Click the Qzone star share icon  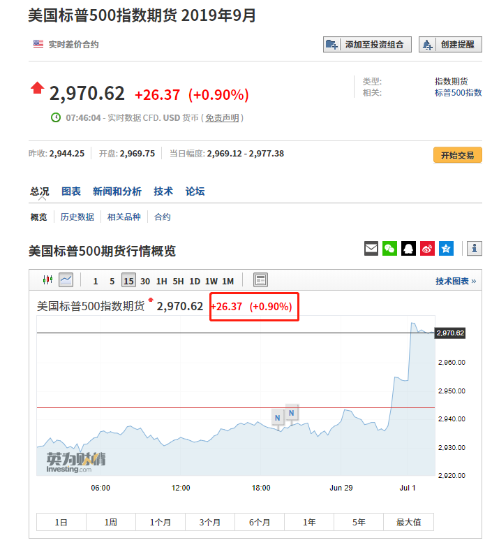(447, 248)
